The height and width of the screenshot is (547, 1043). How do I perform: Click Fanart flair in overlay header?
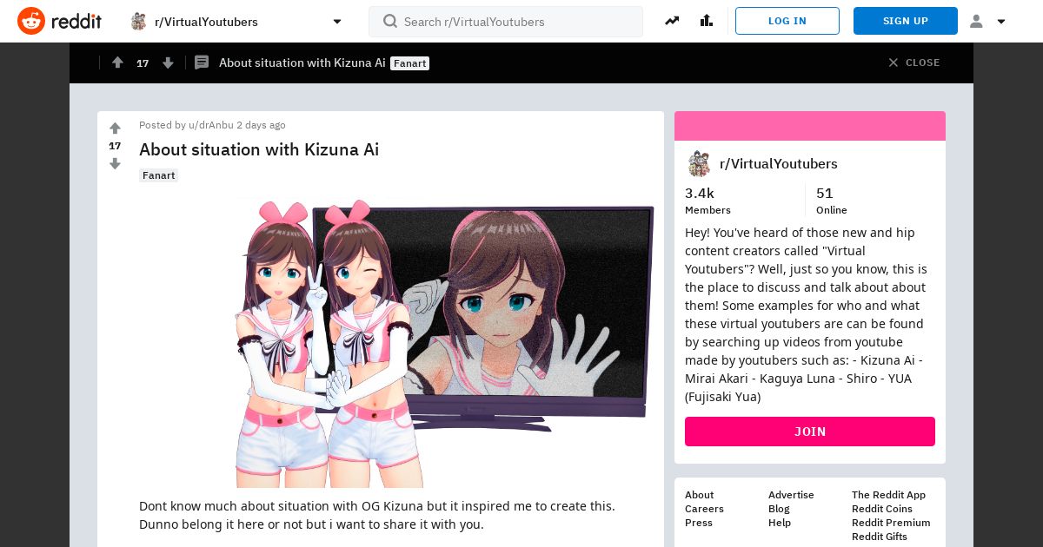409,63
